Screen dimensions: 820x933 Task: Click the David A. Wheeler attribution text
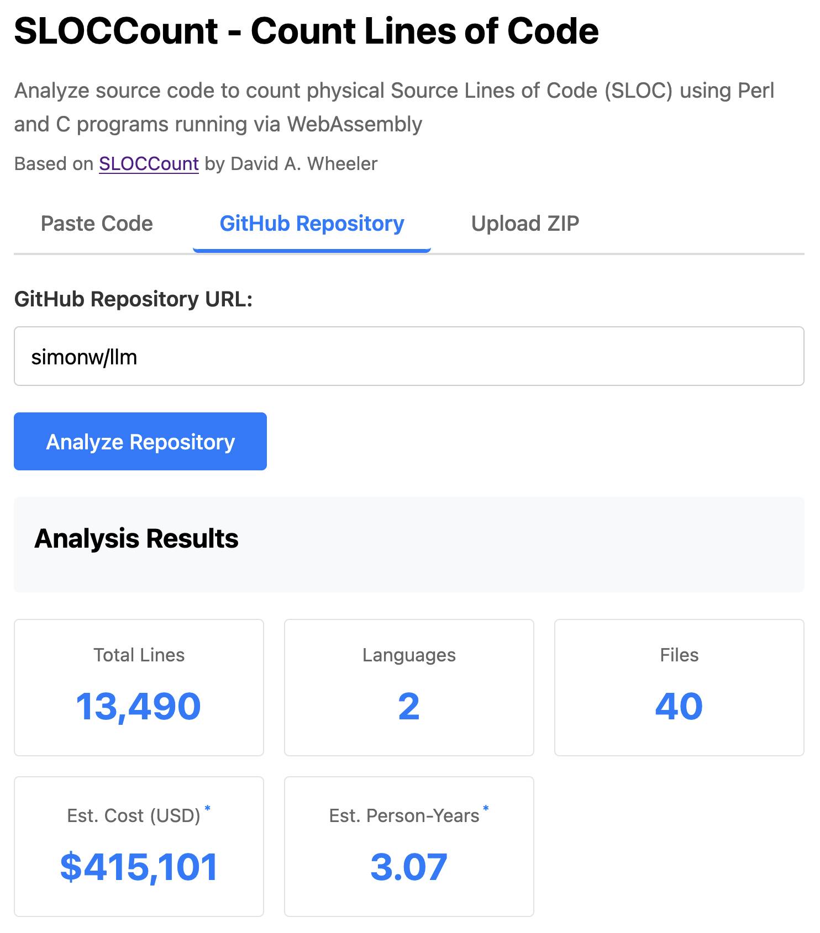(x=303, y=164)
